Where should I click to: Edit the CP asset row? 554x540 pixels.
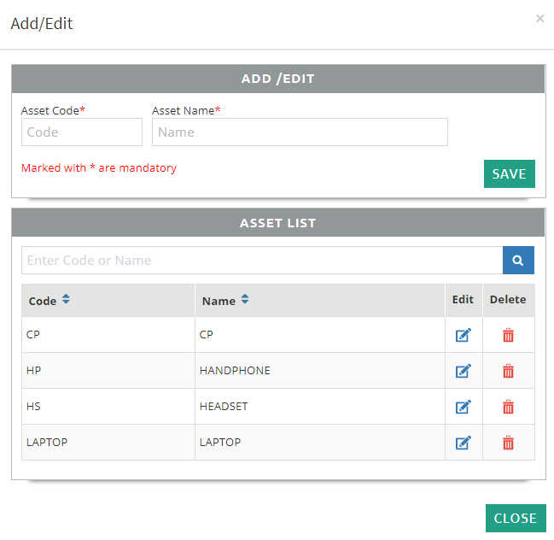point(463,335)
